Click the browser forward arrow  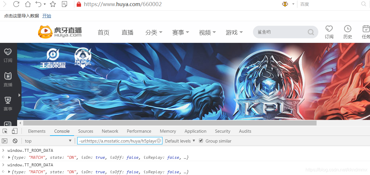[5, 4]
